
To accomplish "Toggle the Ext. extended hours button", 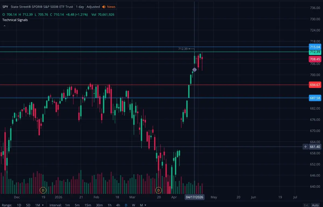I will pos(306,205).
